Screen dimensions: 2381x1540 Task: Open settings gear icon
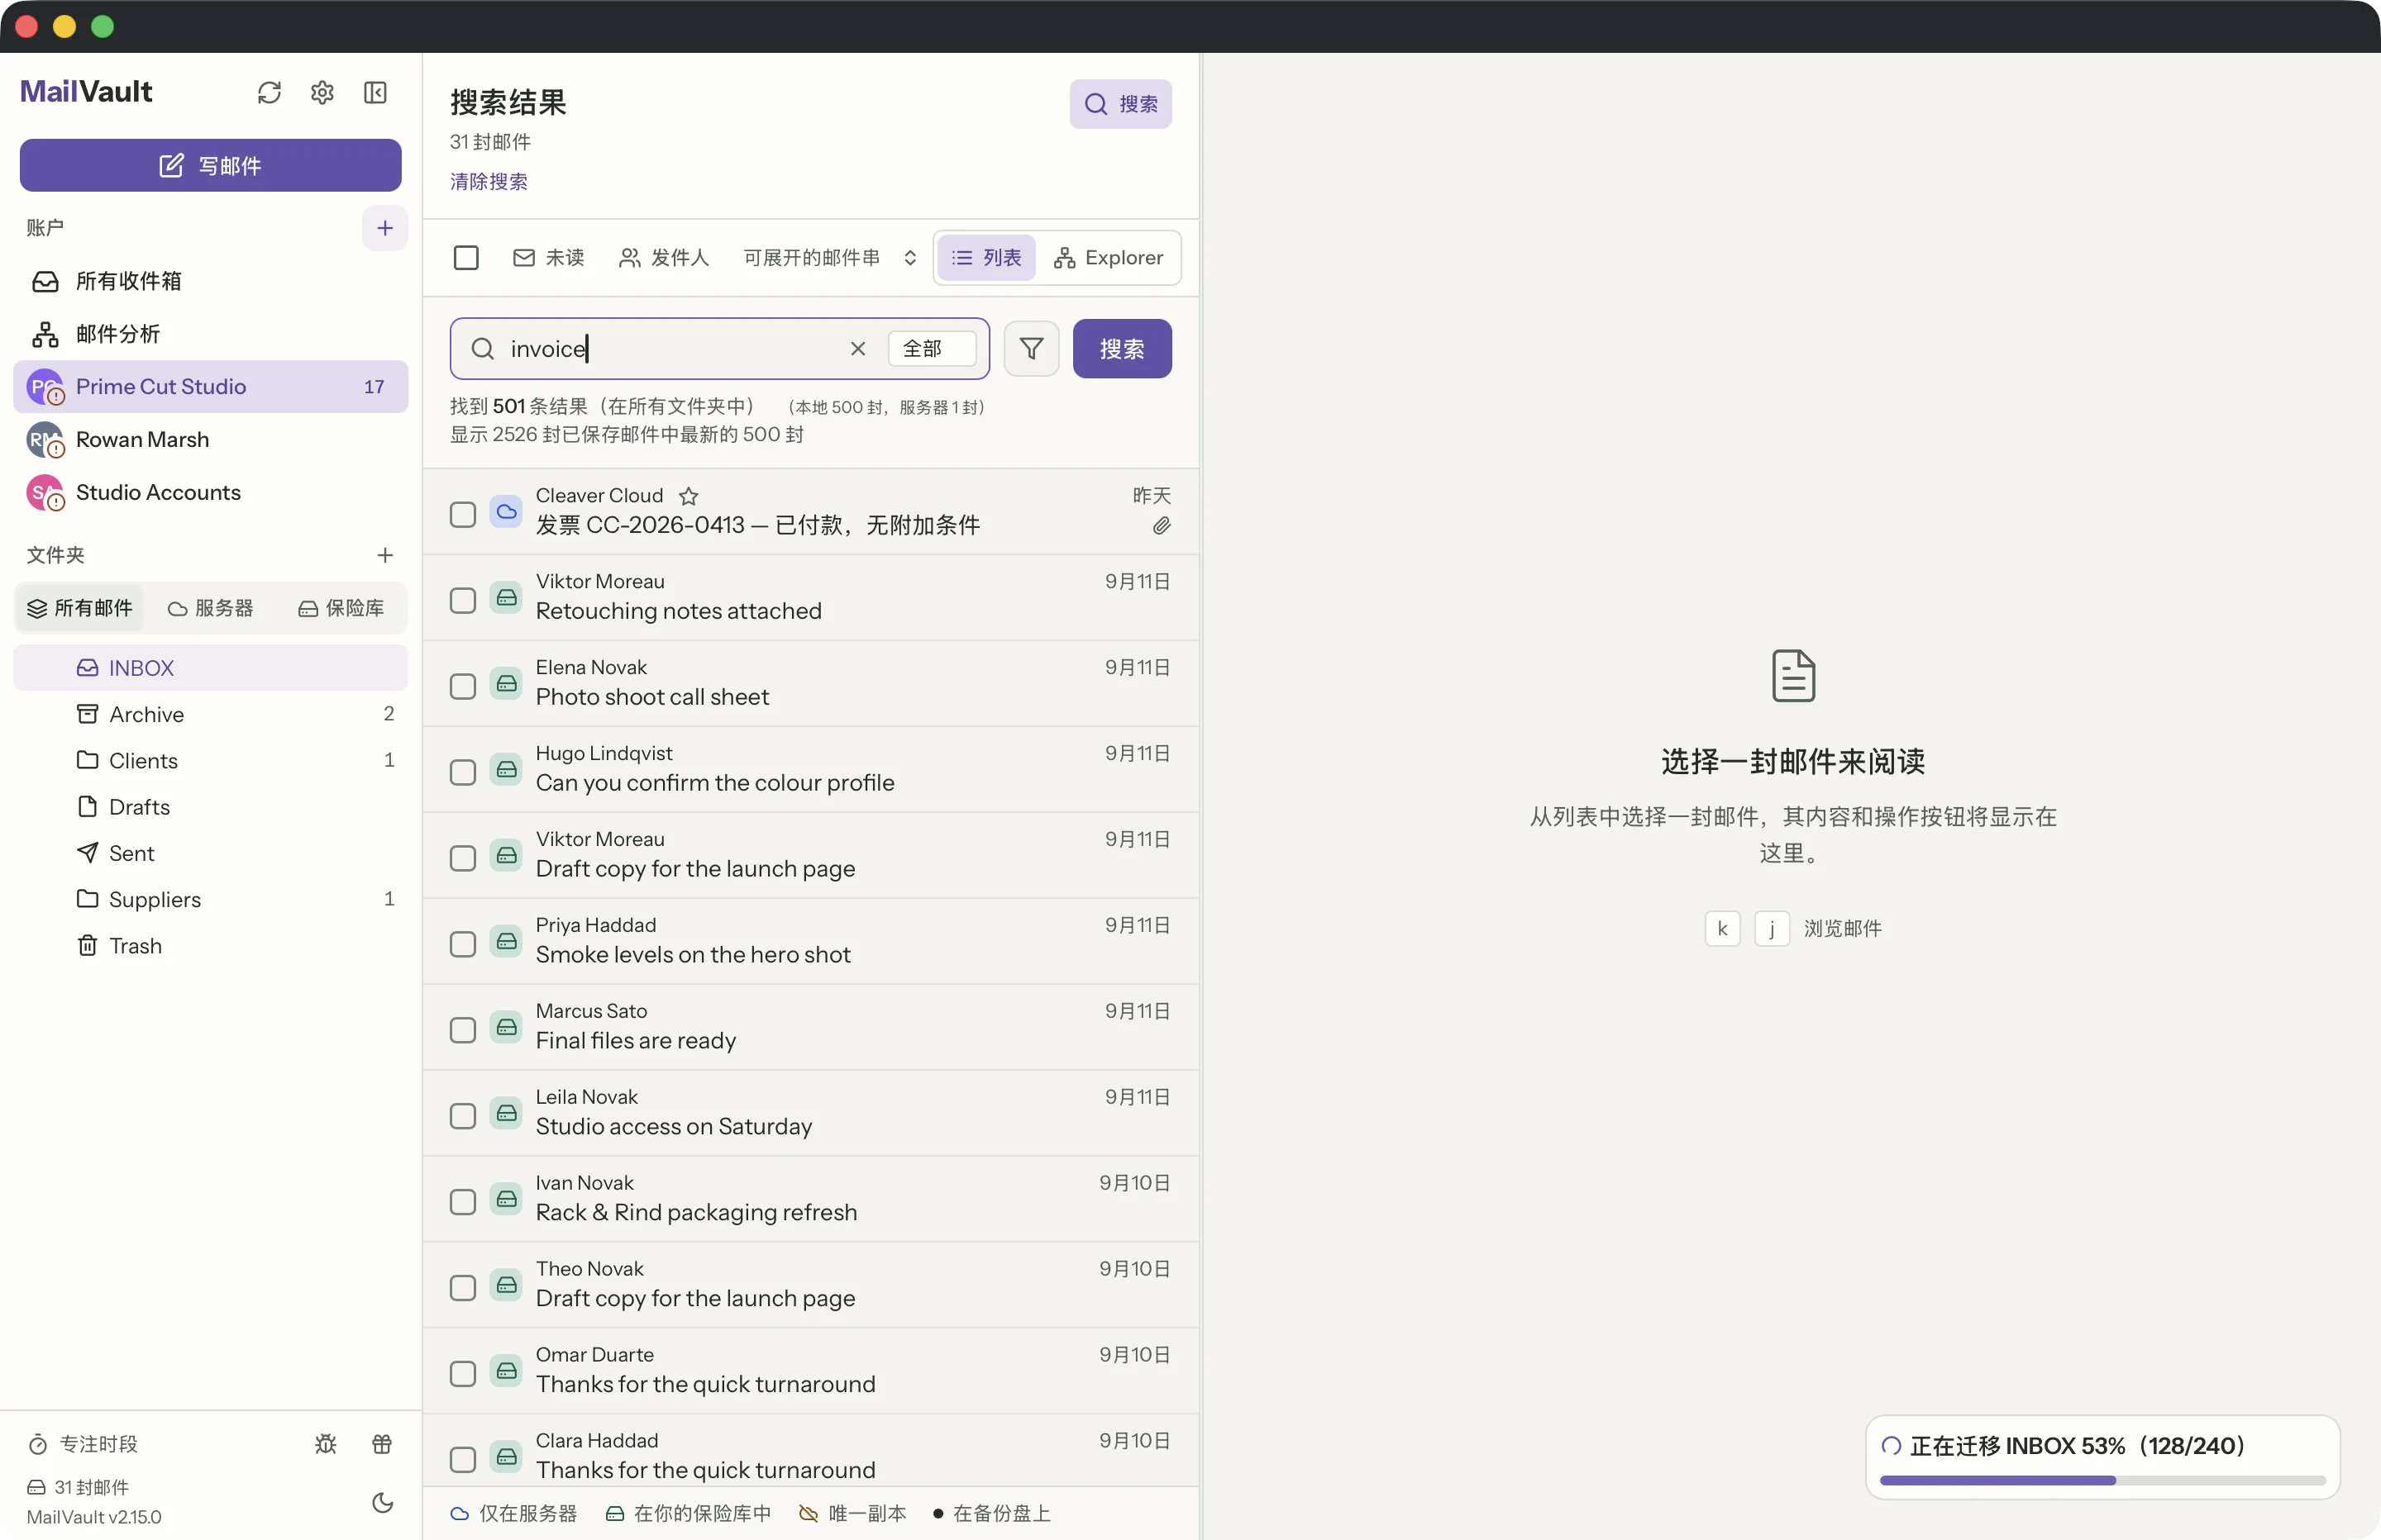click(322, 92)
